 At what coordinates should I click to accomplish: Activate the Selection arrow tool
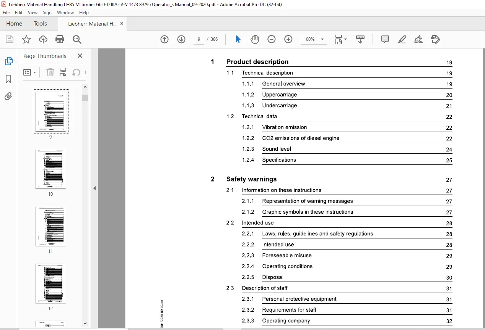click(x=238, y=39)
